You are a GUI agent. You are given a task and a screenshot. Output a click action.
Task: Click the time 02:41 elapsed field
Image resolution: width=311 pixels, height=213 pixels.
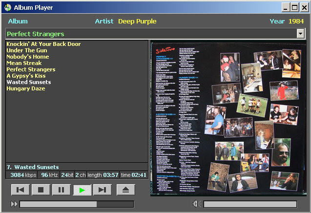point(134,175)
